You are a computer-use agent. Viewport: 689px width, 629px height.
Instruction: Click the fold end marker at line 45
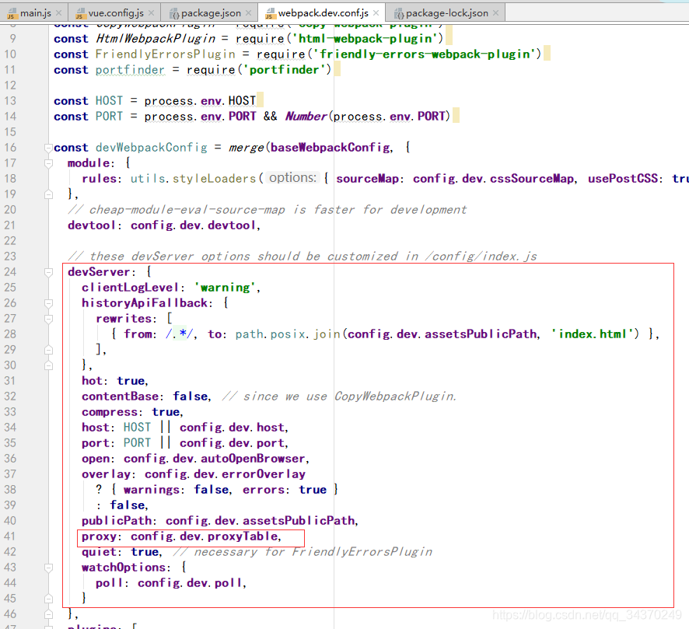48,599
